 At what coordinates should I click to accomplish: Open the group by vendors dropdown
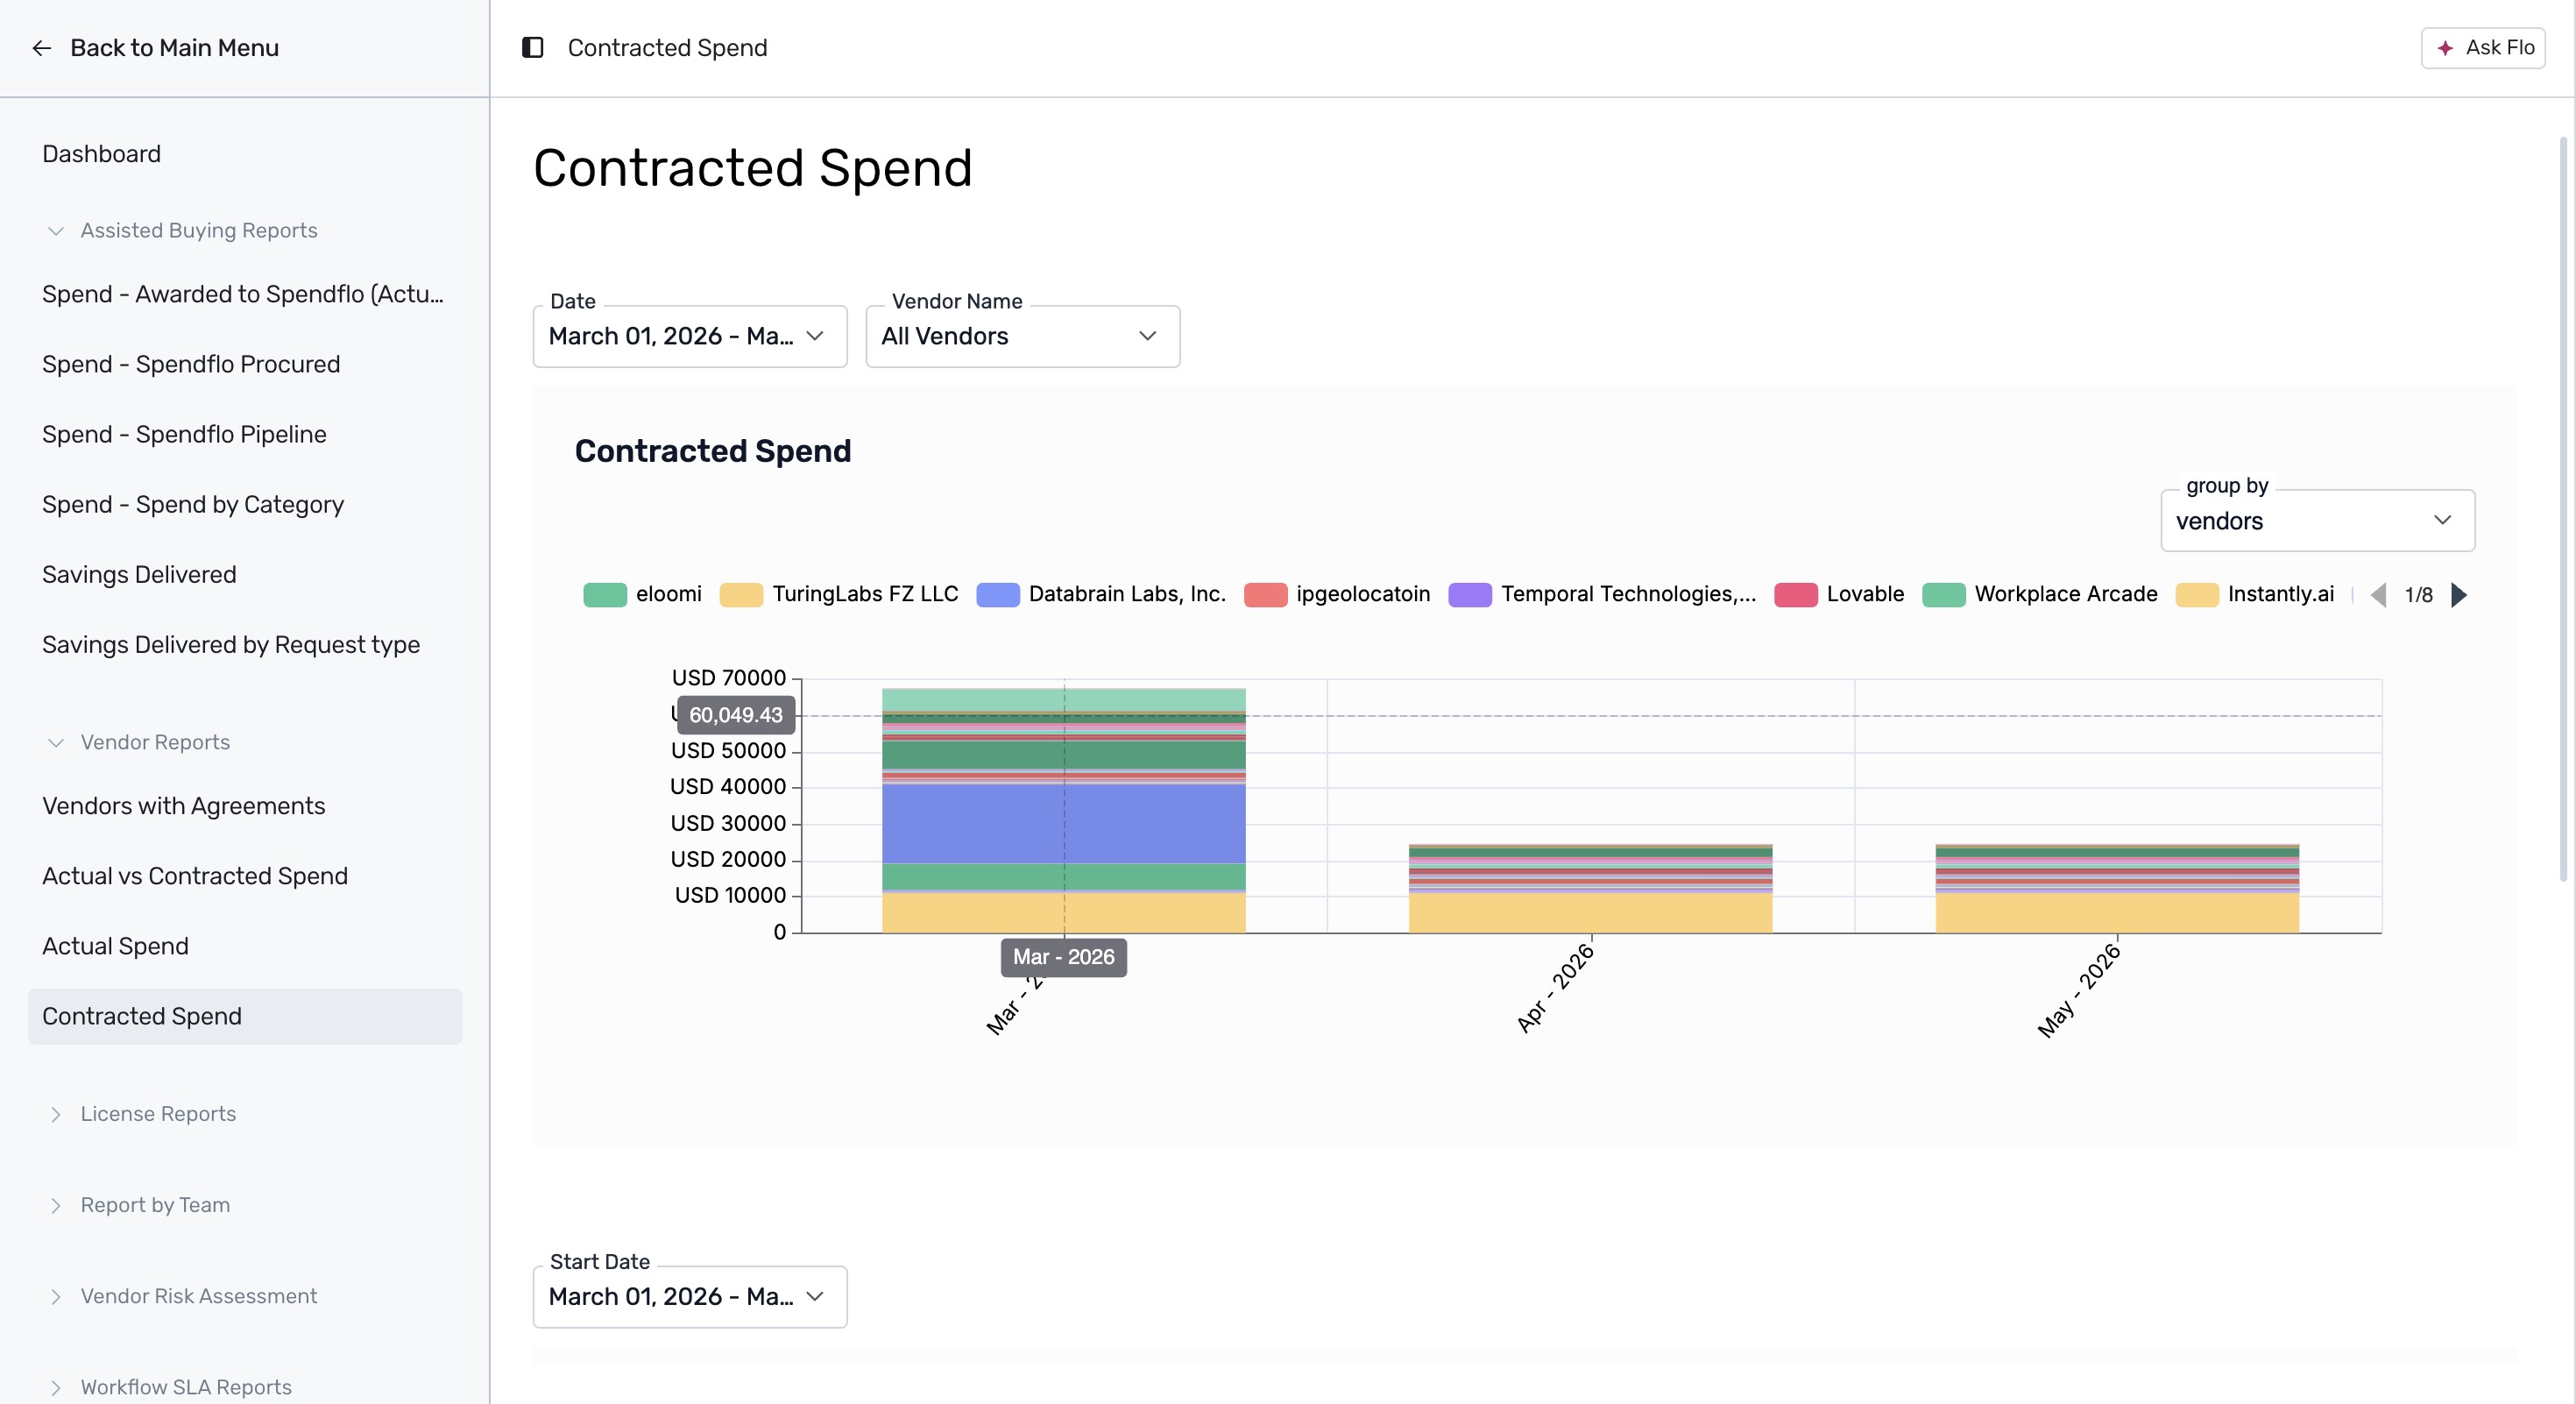pyautogui.click(x=2318, y=521)
